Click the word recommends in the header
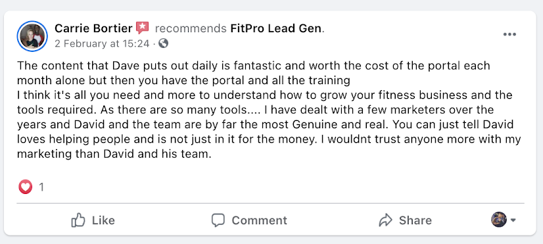Screen dimensions: 543x244 tap(191, 28)
